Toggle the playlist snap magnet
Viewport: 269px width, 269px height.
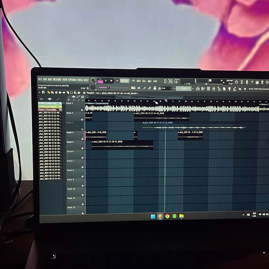tap(43, 92)
